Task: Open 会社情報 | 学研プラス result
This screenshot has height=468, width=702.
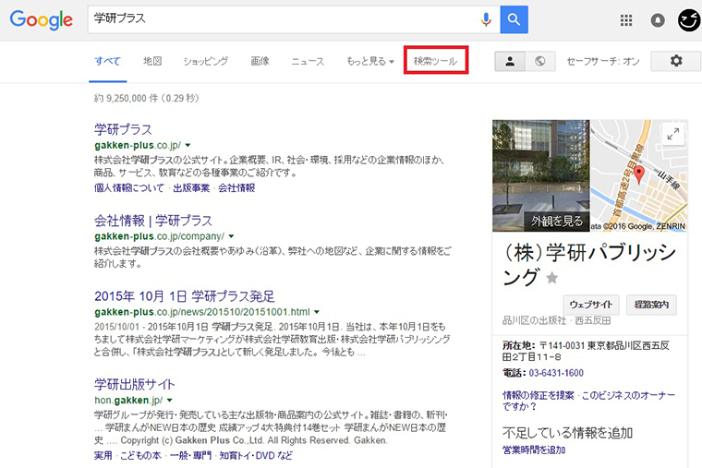Action: click(x=153, y=221)
